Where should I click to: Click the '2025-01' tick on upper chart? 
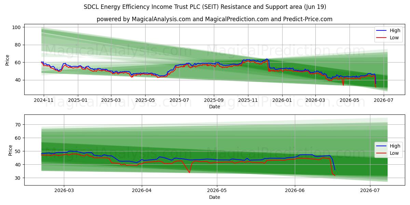(x=78, y=100)
